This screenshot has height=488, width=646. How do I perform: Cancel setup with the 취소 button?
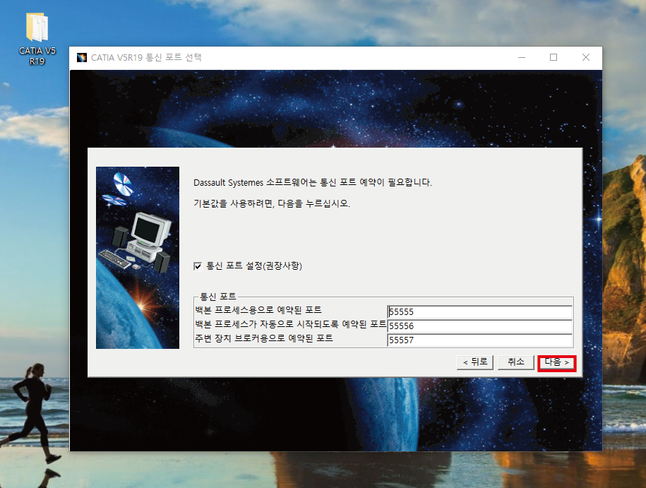(x=516, y=362)
